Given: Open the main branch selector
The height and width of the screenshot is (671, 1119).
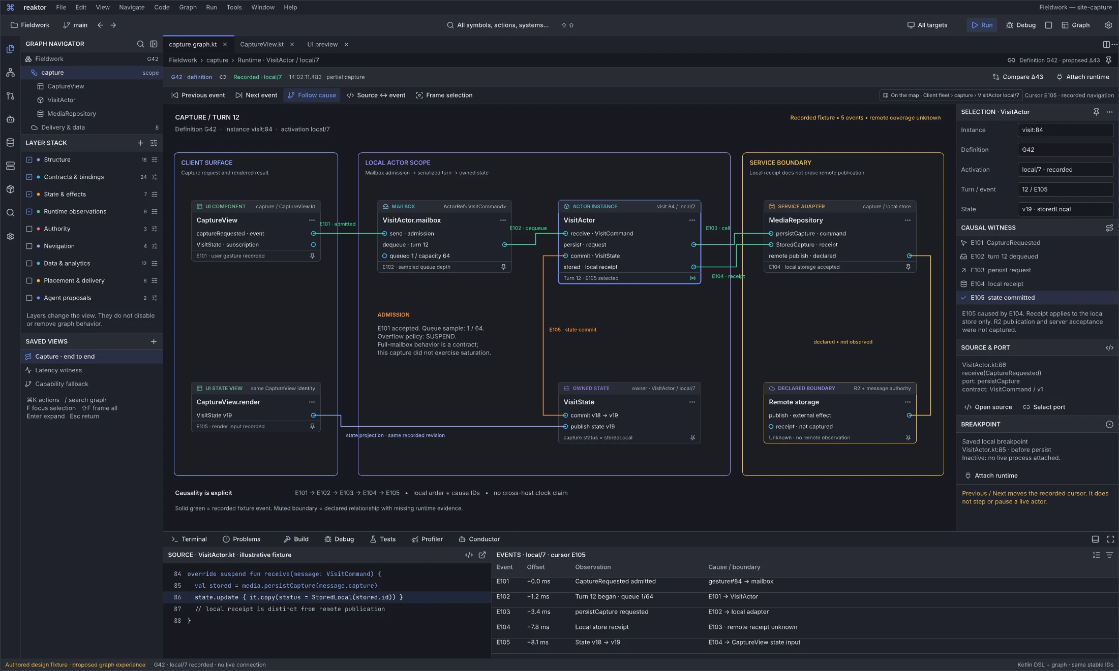Looking at the screenshot, I should (x=75, y=25).
